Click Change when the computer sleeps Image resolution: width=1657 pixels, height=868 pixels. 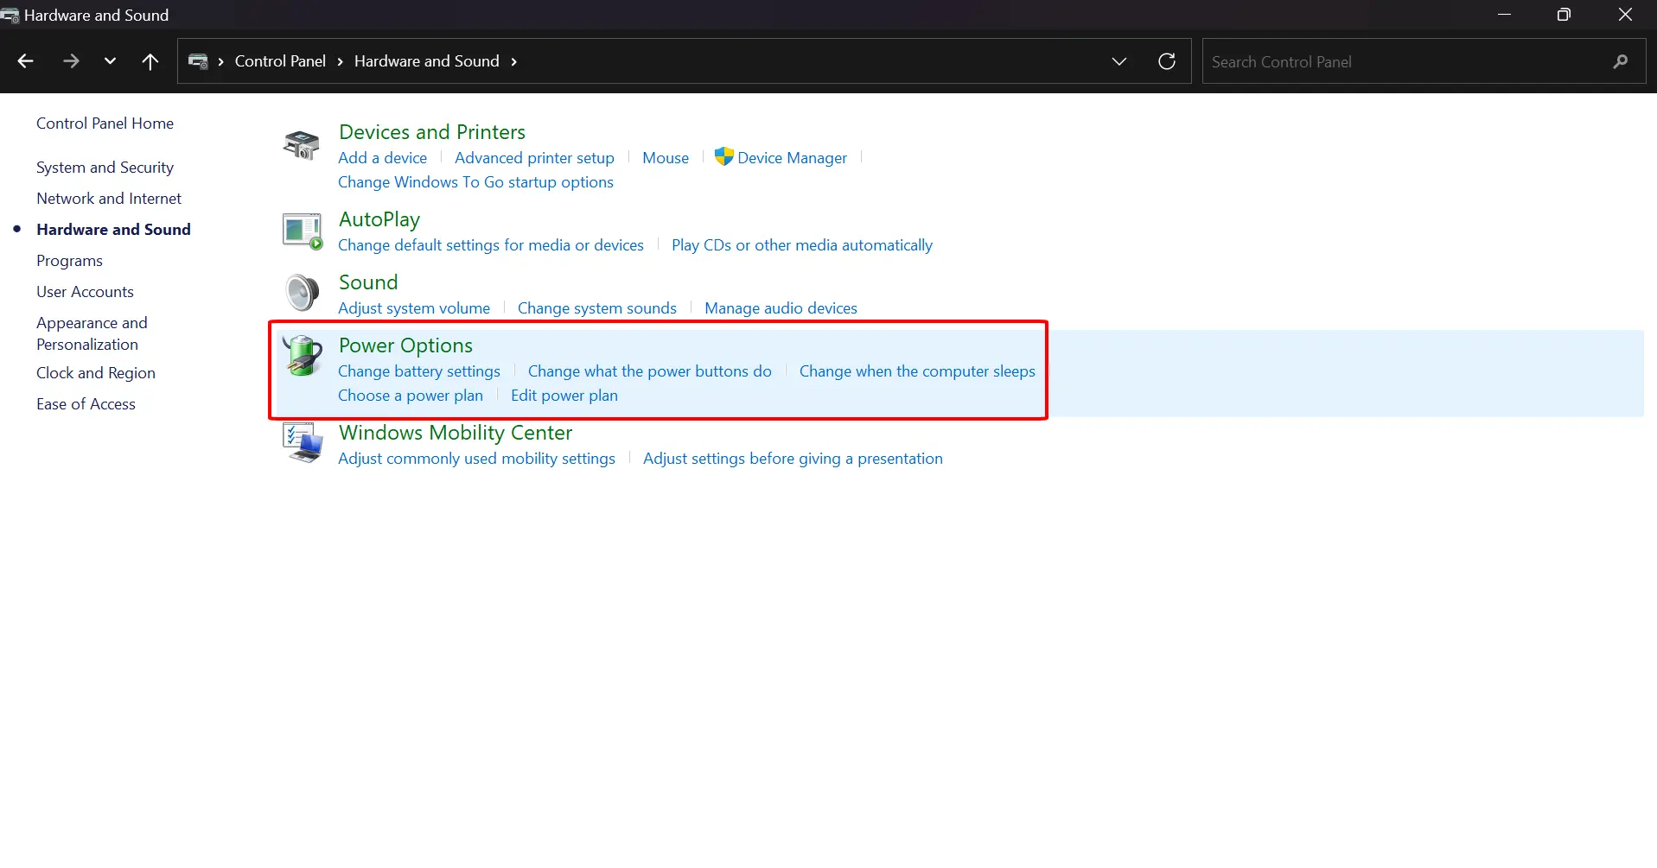[x=917, y=371]
